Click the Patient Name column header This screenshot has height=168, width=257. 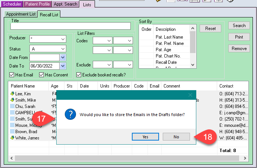(x=29, y=86)
